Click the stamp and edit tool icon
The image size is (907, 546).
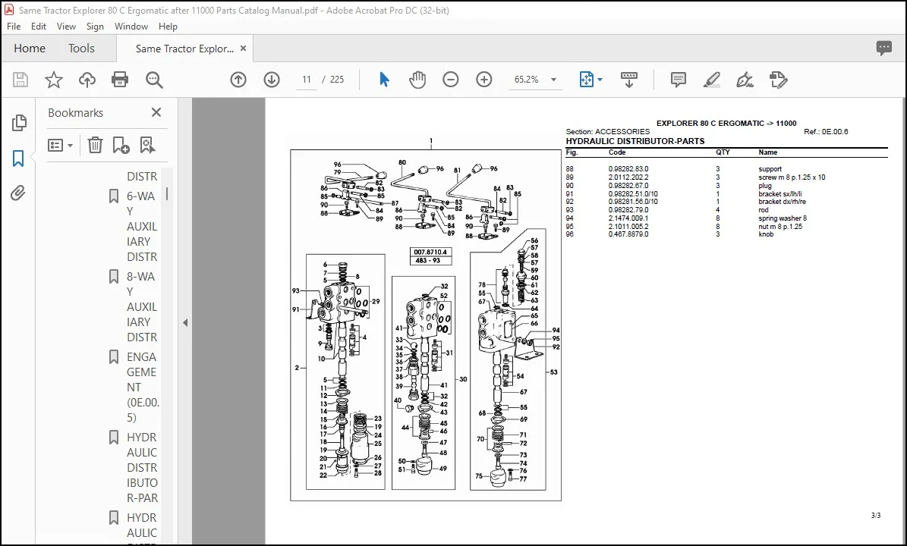pos(779,80)
